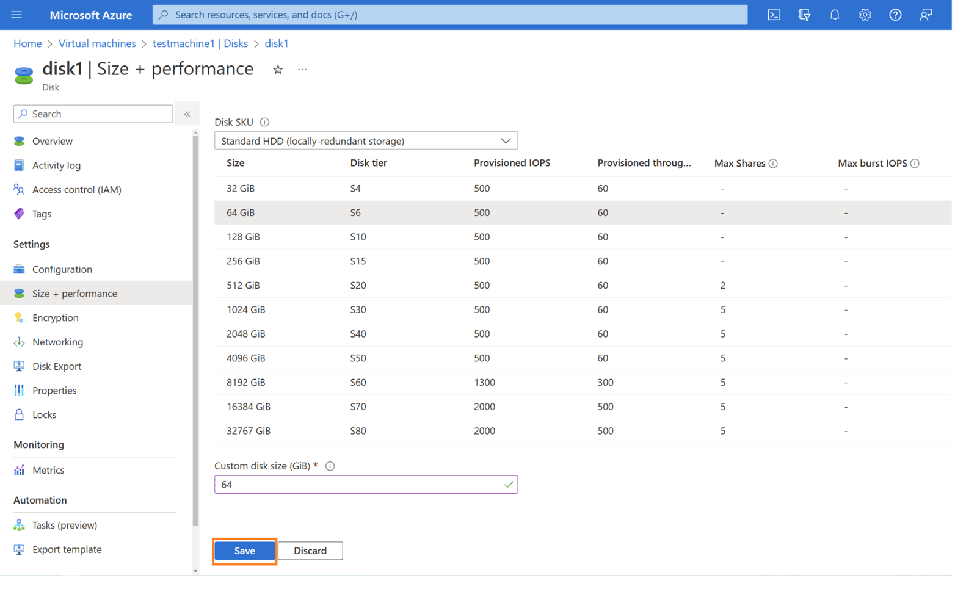Open Encryption in the Settings menu
This screenshot has height=589, width=977.
[x=55, y=317]
